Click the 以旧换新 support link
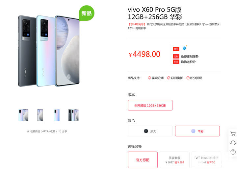 [175, 78]
